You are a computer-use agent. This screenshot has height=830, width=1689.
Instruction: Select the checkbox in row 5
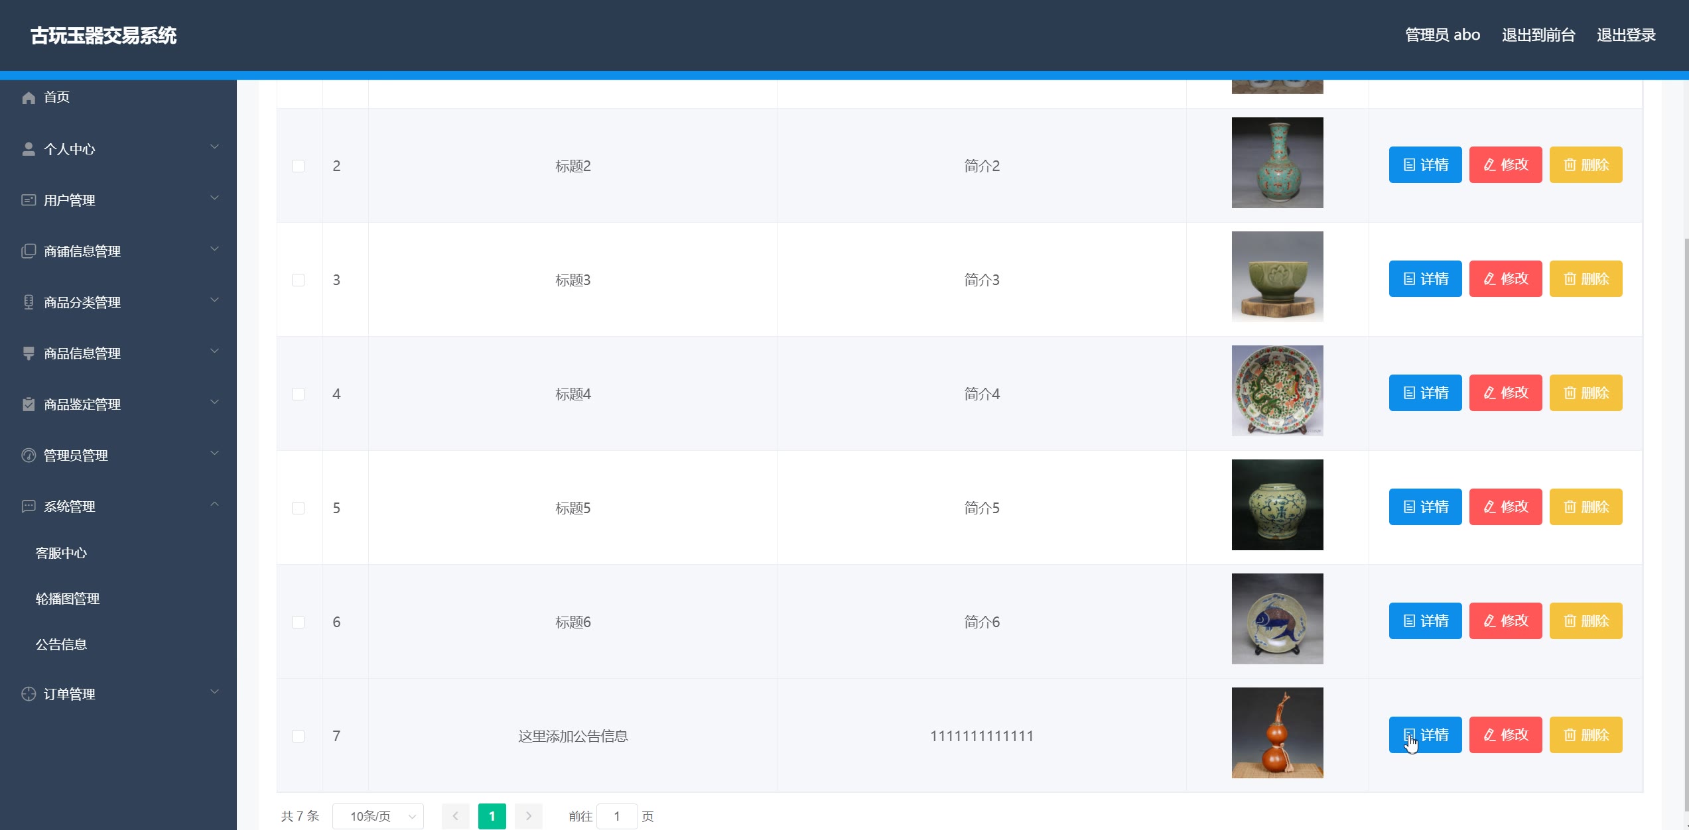click(x=299, y=508)
